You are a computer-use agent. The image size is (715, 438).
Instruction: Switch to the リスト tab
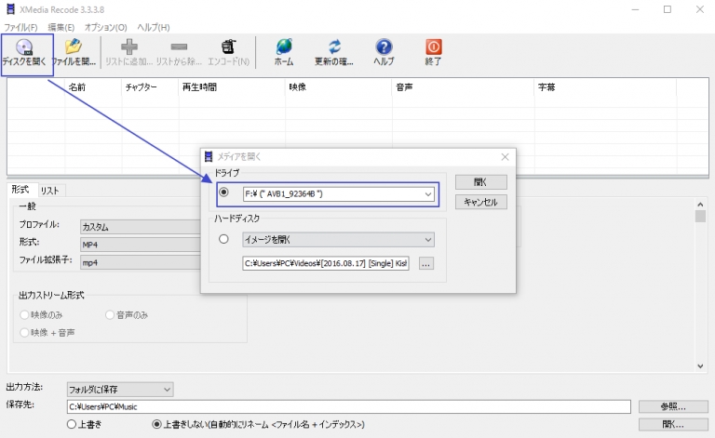(x=49, y=190)
